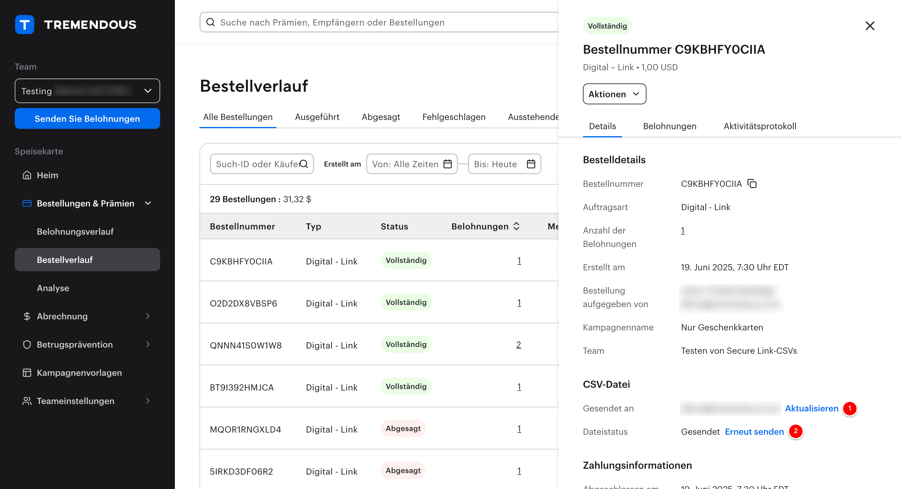
Task: Click the Kampagnenvorlagen template icon
Action: (27, 372)
